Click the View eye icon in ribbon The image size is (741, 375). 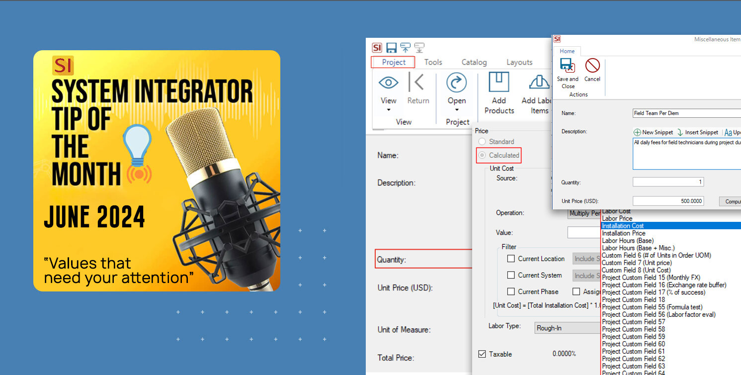click(389, 83)
